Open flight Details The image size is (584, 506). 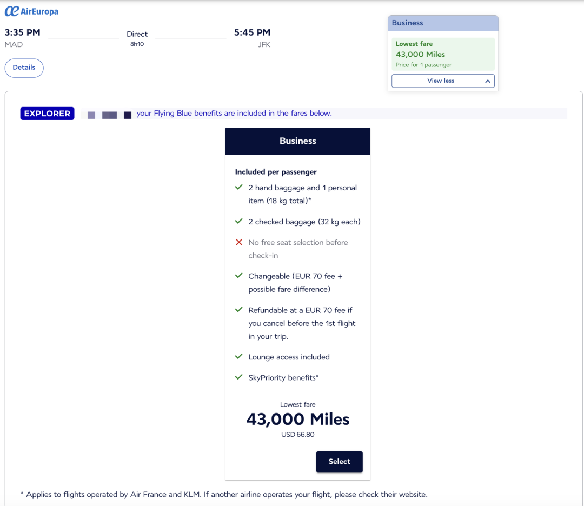24,68
